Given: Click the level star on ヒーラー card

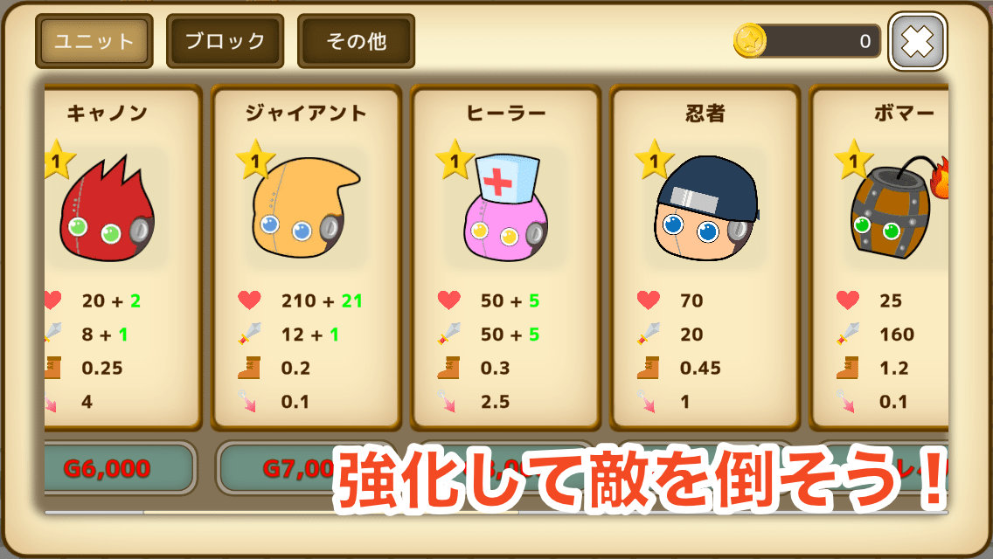Looking at the screenshot, I should 455,160.
